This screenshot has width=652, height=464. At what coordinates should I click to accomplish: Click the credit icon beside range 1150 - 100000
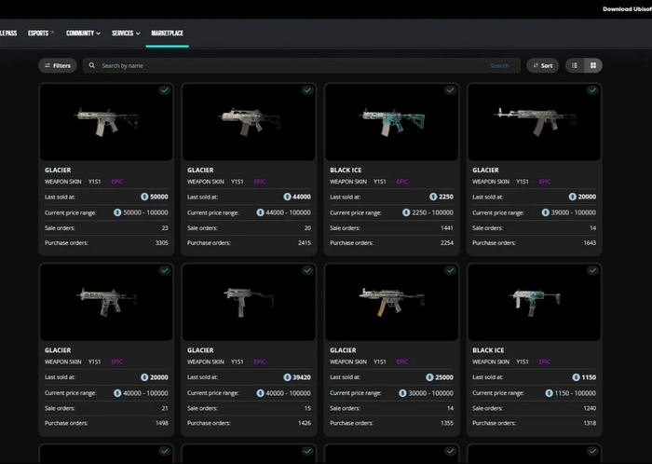point(549,393)
